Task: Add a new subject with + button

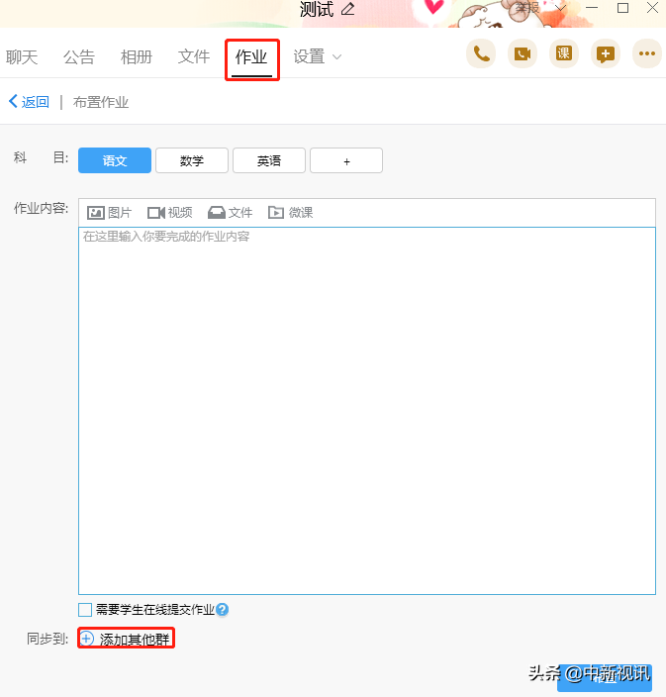Action: (346, 160)
